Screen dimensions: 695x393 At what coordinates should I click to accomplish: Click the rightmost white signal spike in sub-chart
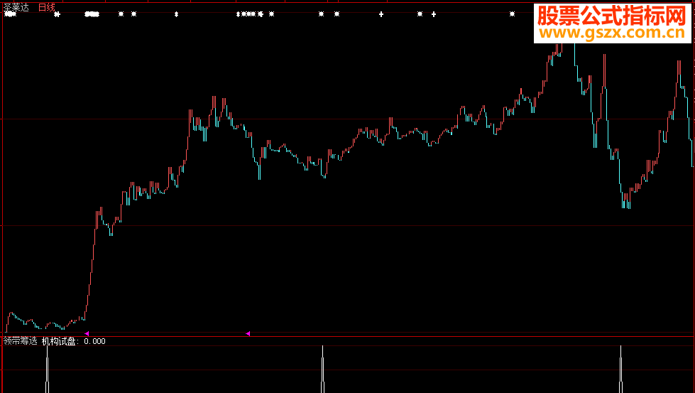coord(621,369)
